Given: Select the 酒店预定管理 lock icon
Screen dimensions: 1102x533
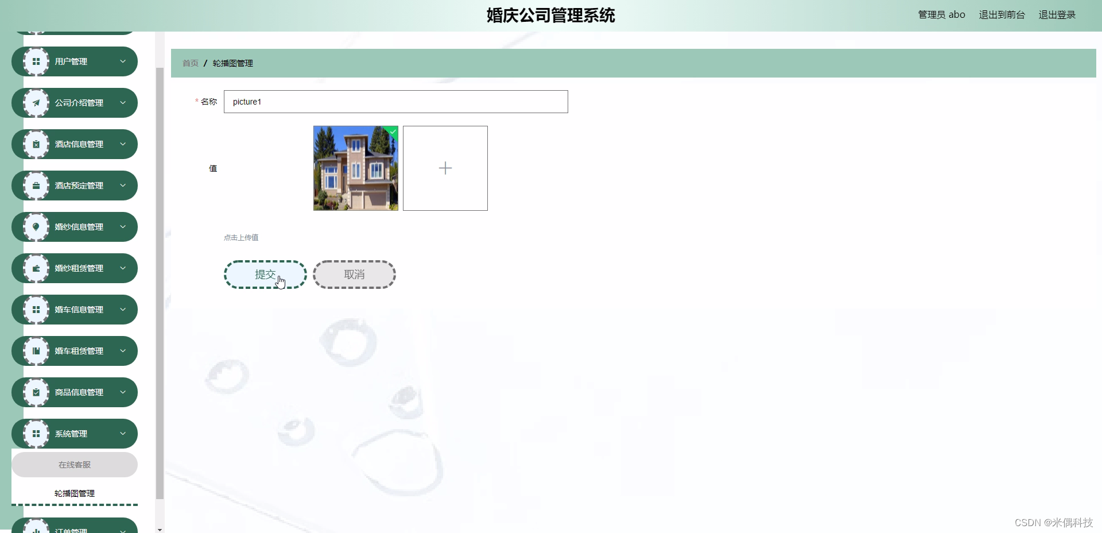Looking at the screenshot, I should (36, 186).
